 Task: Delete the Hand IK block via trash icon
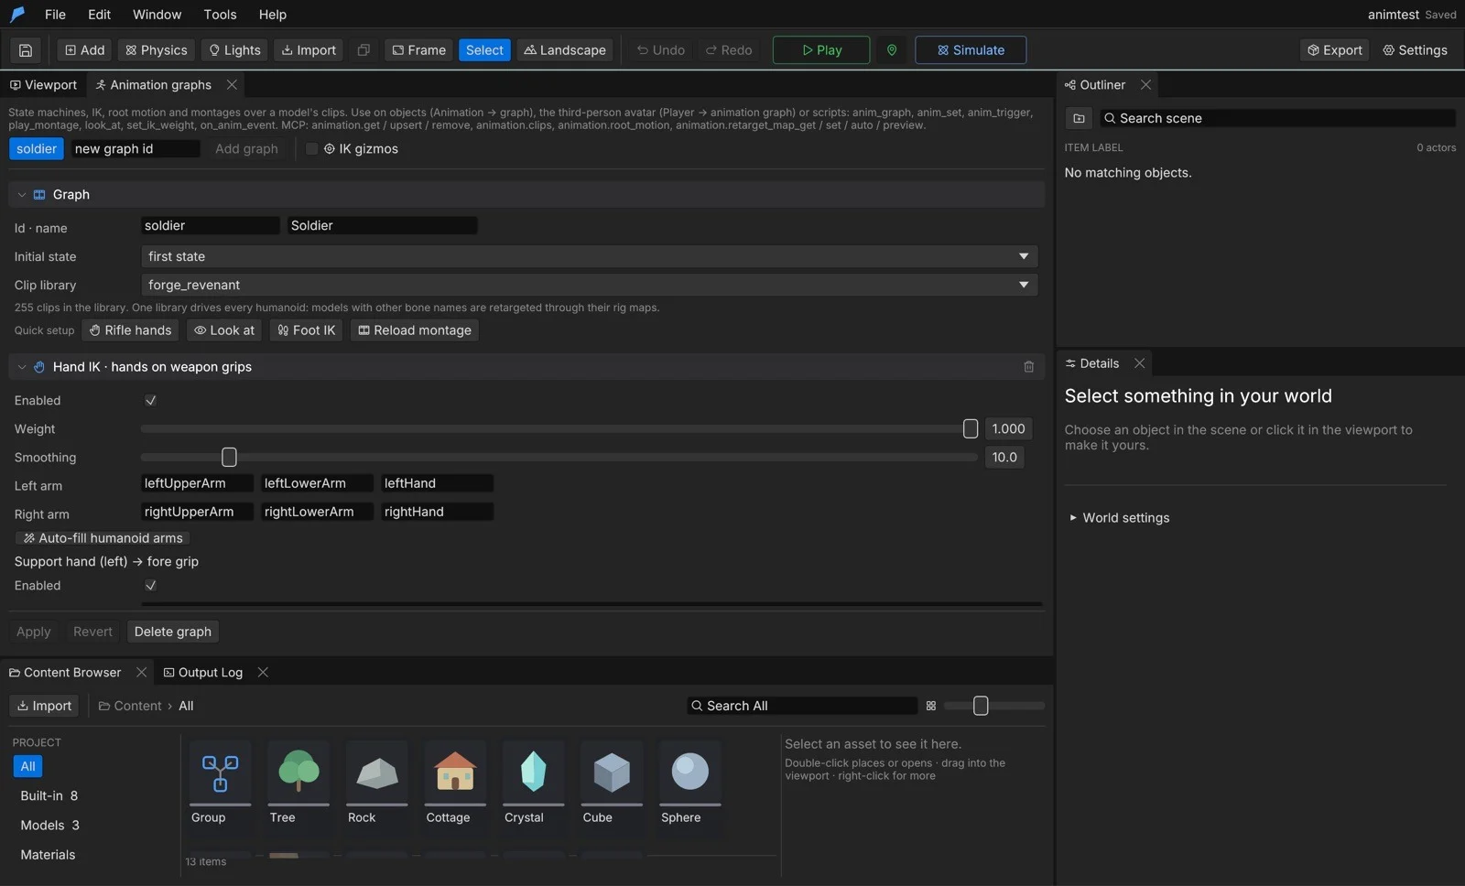coord(1028,367)
